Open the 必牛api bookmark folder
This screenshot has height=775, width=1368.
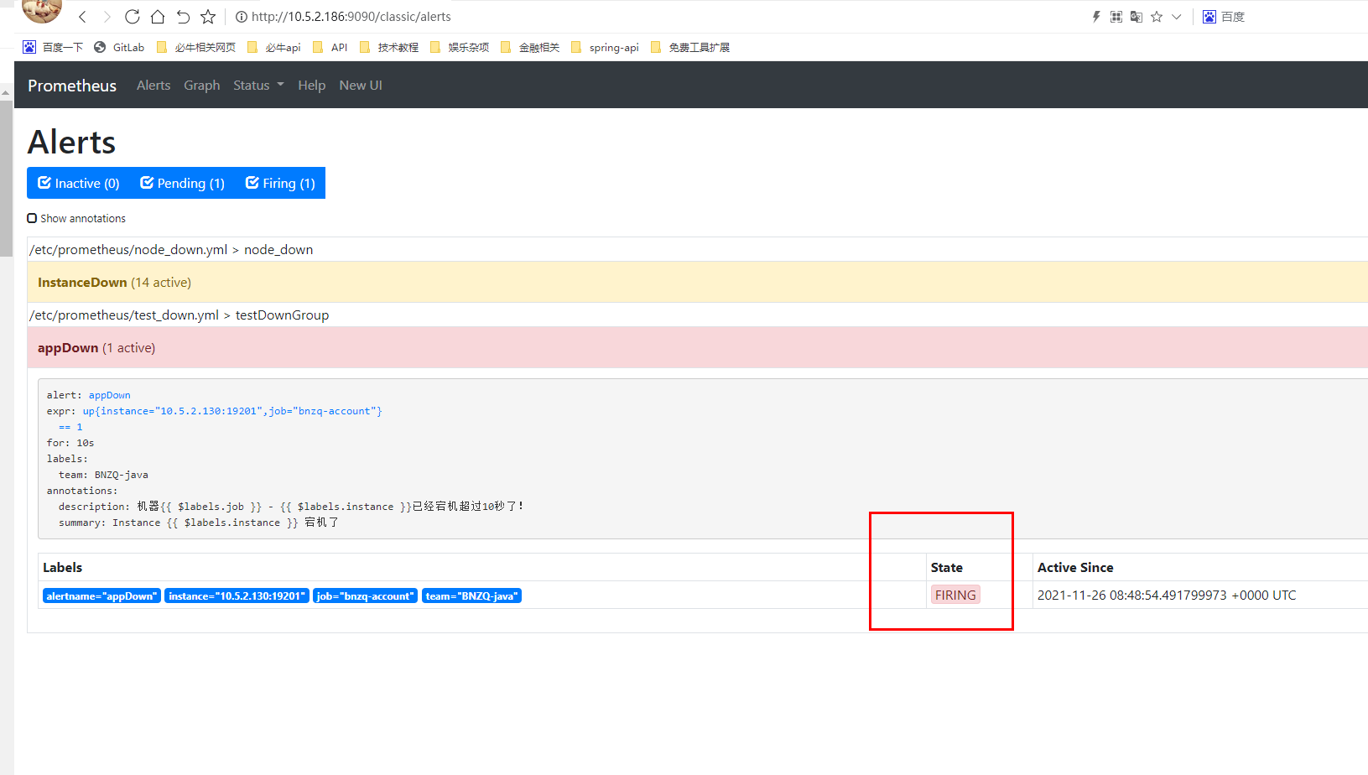pyautogui.click(x=273, y=48)
